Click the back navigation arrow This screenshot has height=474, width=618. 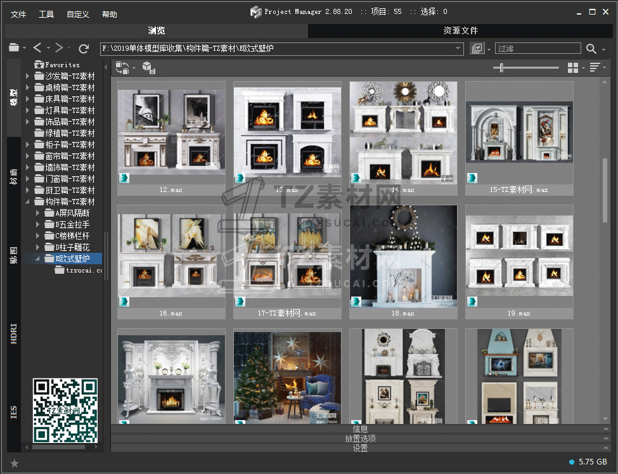coord(37,48)
